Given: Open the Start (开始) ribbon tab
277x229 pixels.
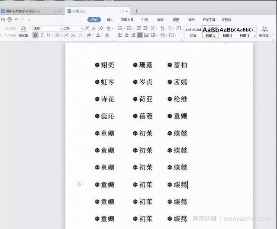Looking at the screenshot, I should tap(94, 20).
